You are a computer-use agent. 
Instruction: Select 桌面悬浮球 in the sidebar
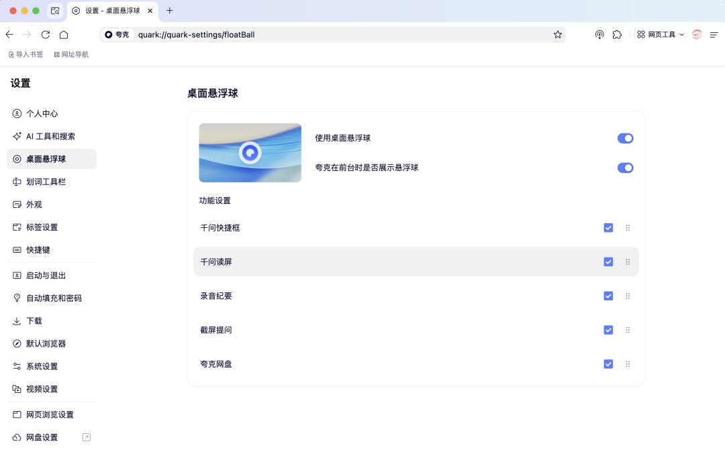pos(52,159)
